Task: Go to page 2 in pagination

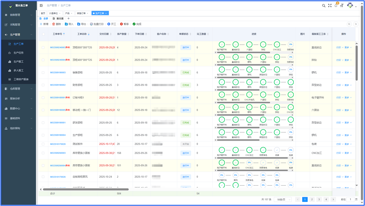Action: [x=312, y=199]
